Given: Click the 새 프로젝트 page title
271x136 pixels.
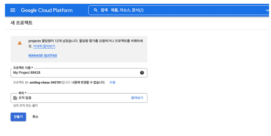Looking at the screenshot, I should coord(21,23).
